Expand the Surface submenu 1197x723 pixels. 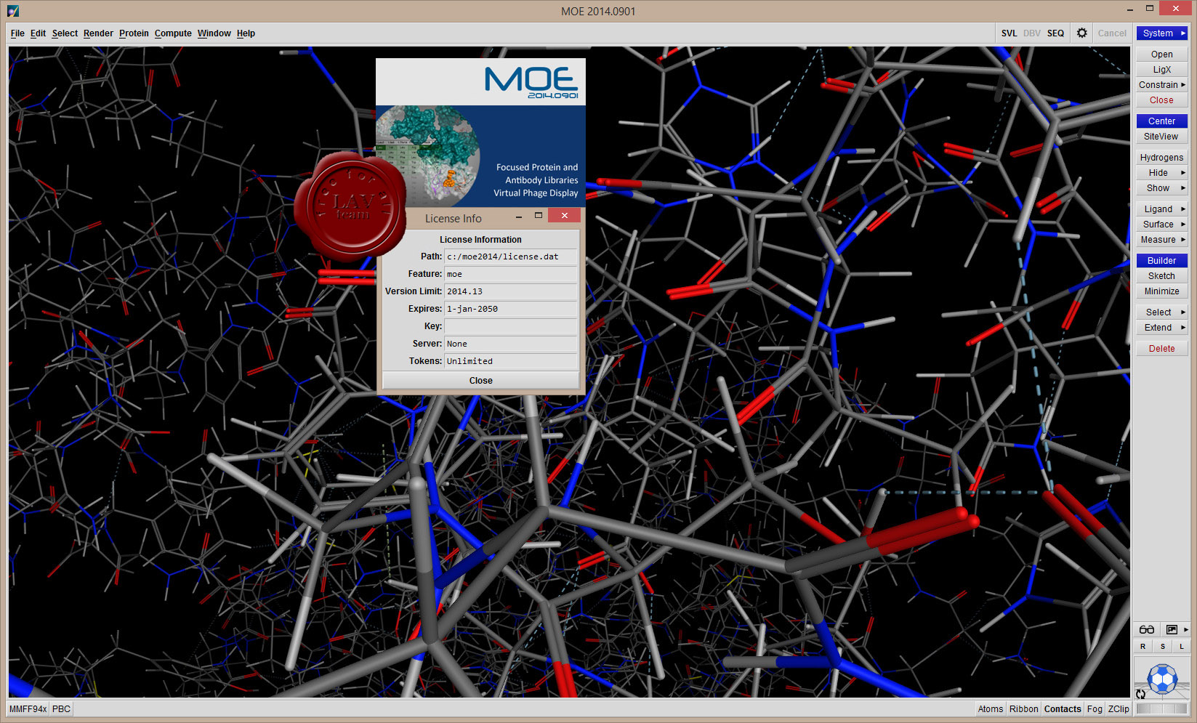(x=1162, y=224)
